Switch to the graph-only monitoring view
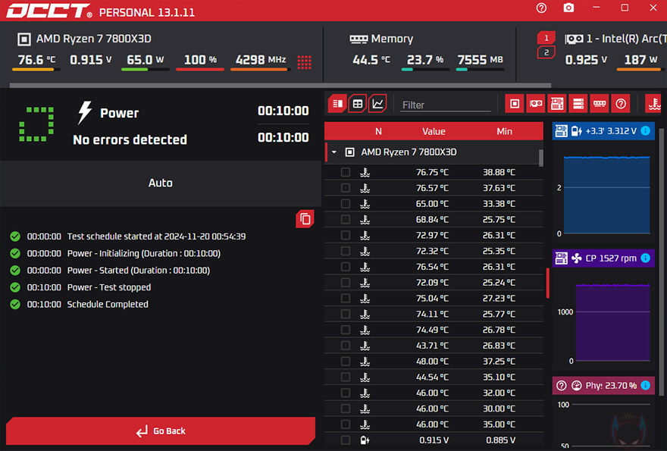 [x=377, y=104]
